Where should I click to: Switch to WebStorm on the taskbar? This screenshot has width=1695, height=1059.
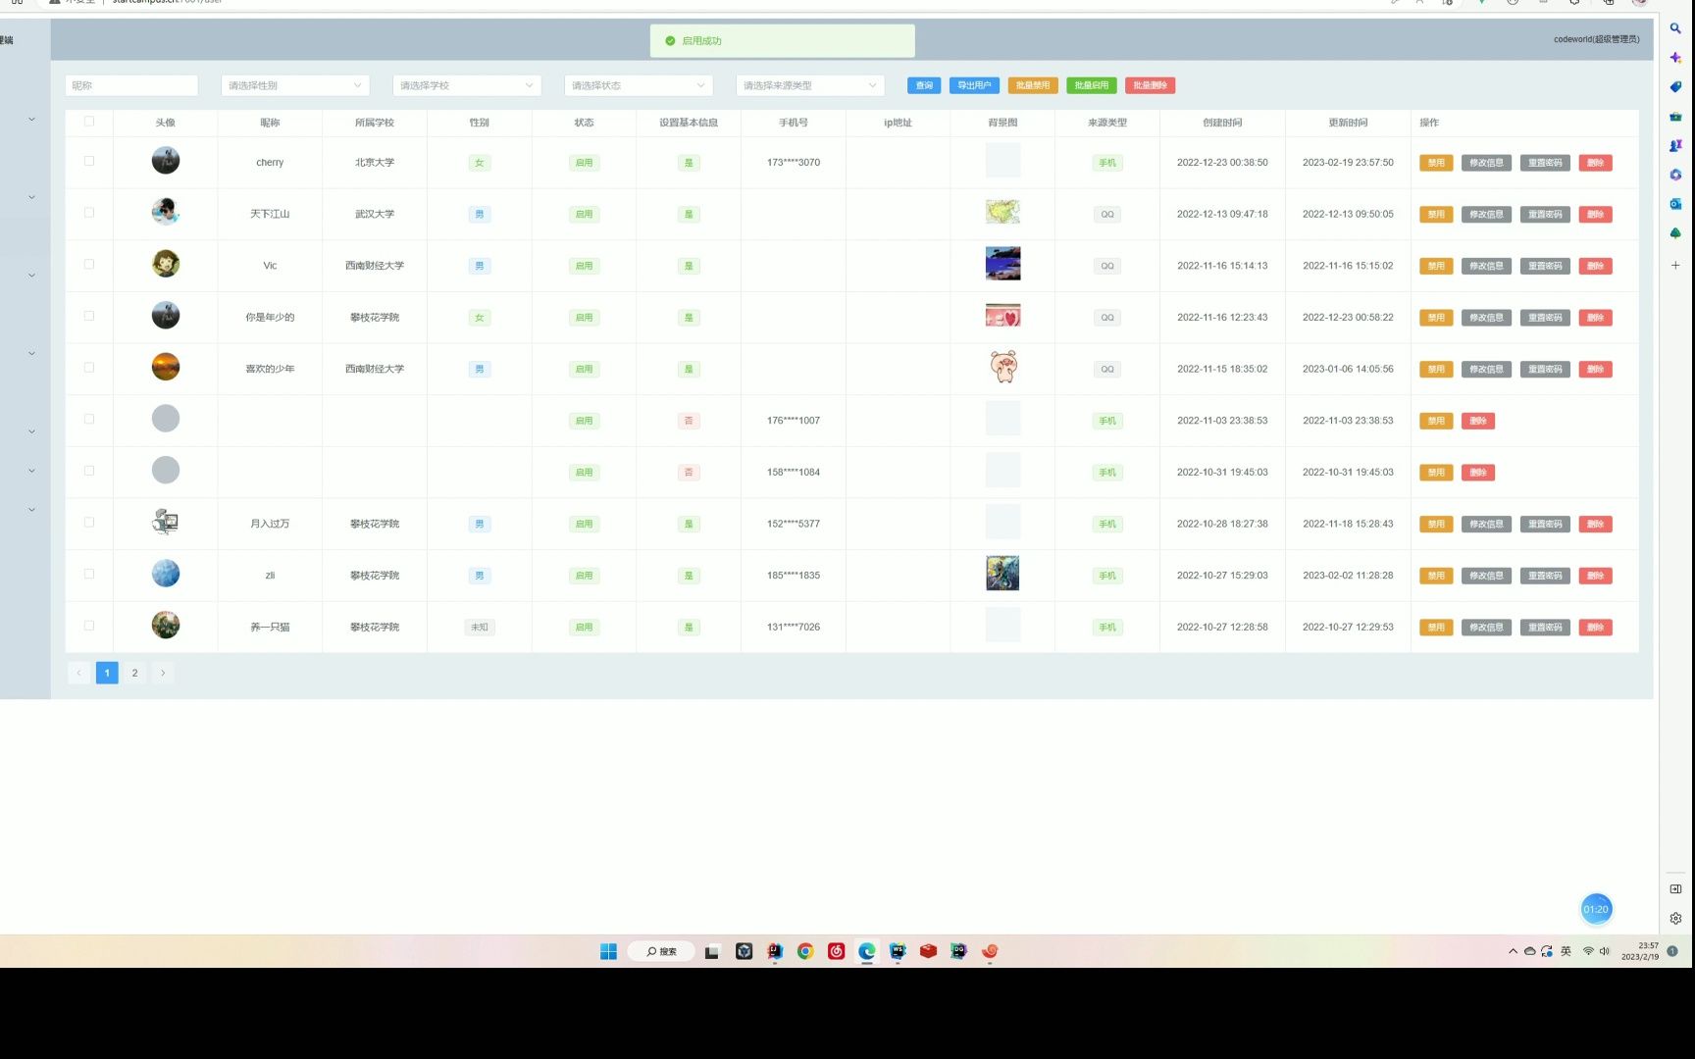tap(898, 951)
